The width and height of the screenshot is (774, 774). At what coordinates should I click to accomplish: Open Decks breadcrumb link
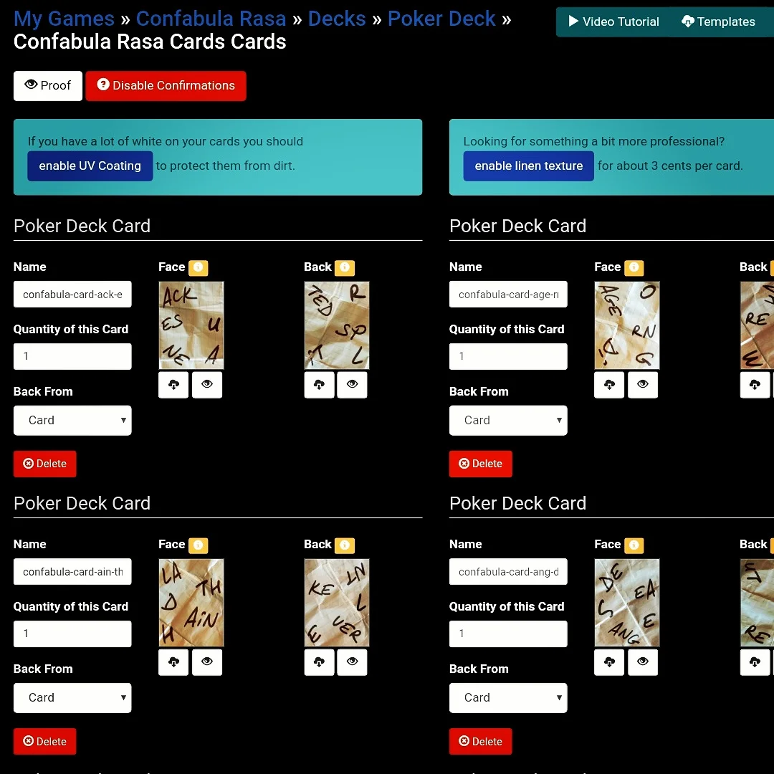pyautogui.click(x=337, y=19)
